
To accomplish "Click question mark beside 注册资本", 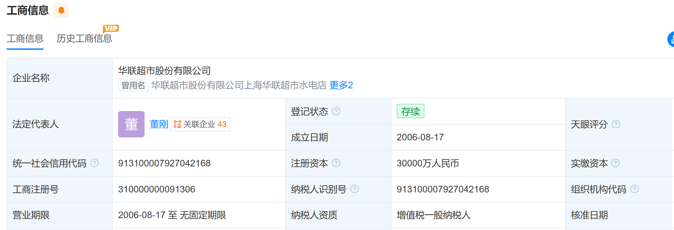I will point(336,163).
